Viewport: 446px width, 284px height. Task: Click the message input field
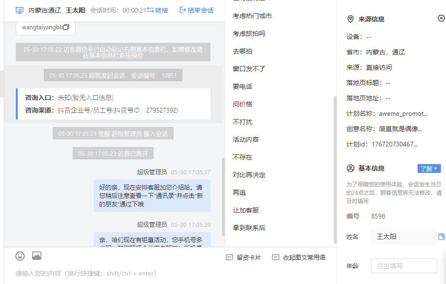click(170, 273)
